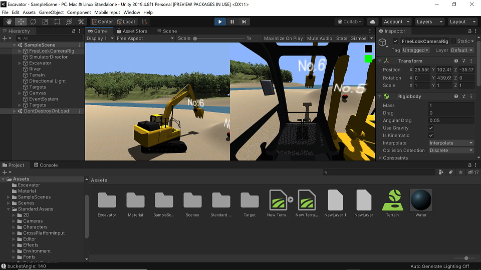Viewport: 481px width, 270px height.
Task: Toggle FreeLookCameraRig active checkbox
Action: tap(396, 41)
